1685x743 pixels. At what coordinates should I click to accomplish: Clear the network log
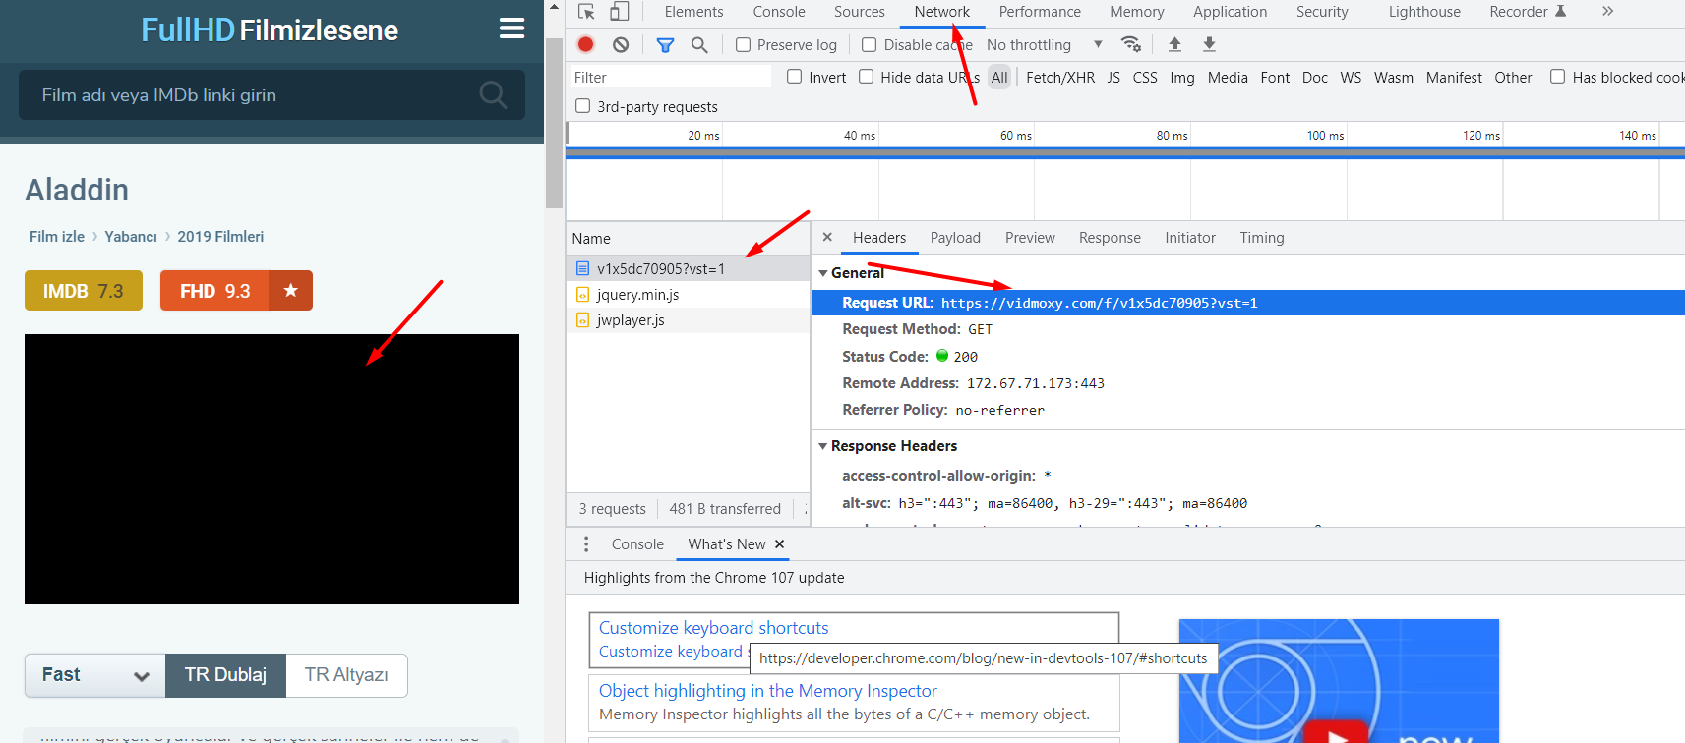click(621, 44)
